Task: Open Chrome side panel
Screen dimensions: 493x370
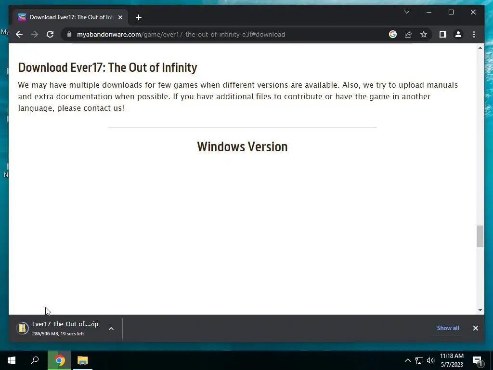Action: [443, 34]
